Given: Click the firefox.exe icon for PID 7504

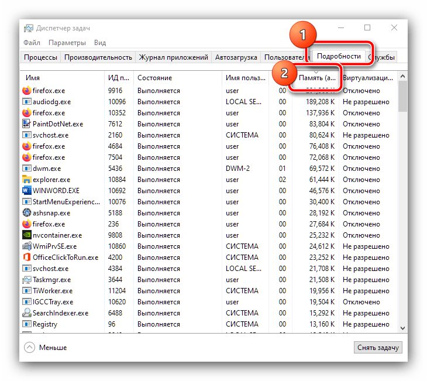Looking at the screenshot, I should click(27, 157).
